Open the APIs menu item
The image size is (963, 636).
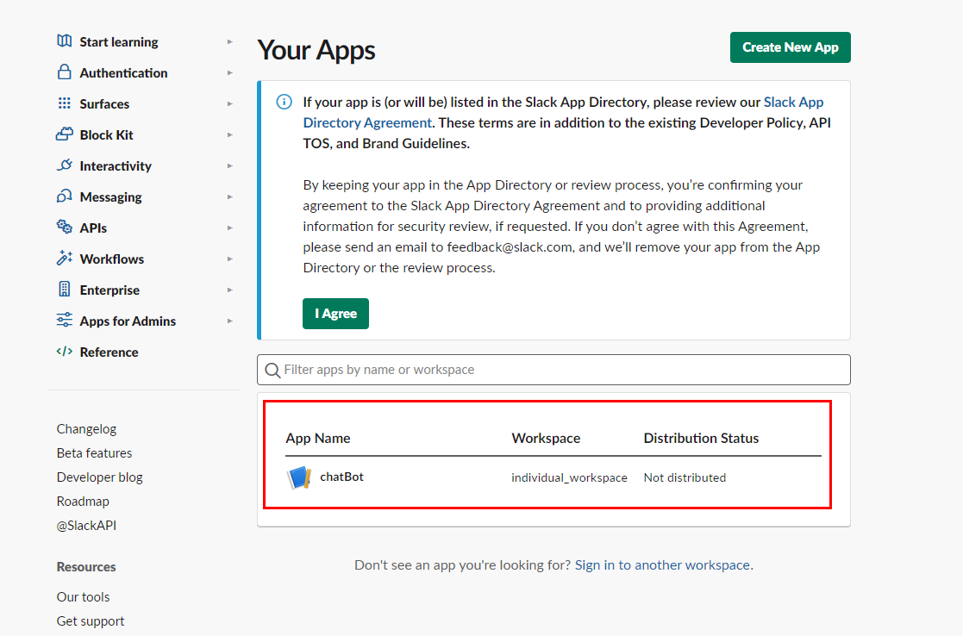click(x=93, y=228)
